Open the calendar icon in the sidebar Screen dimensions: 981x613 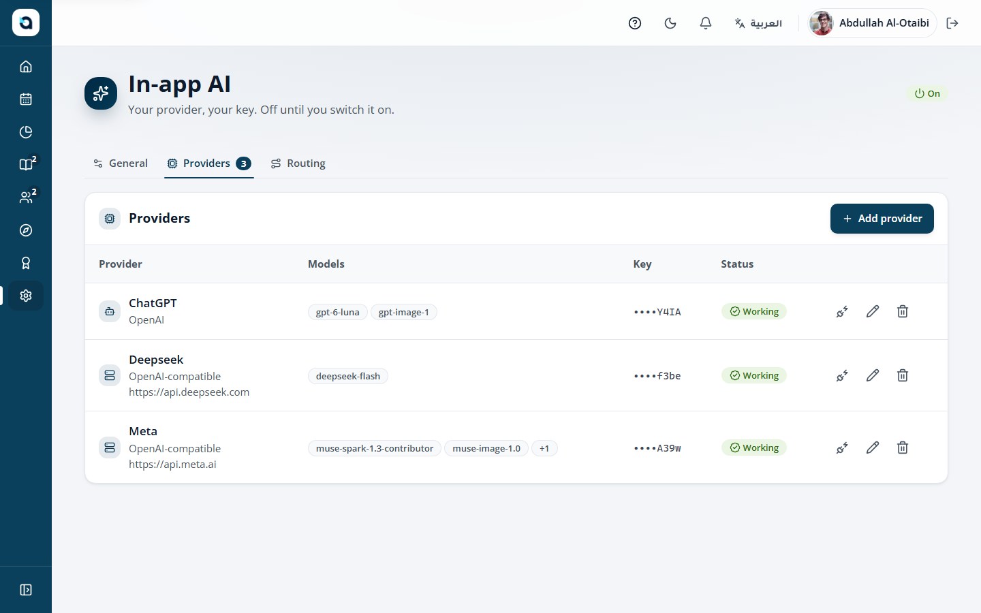coord(26,99)
